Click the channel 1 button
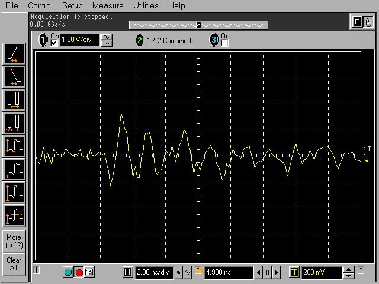The width and height of the screenshot is (379, 284). click(x=43, y=40)
